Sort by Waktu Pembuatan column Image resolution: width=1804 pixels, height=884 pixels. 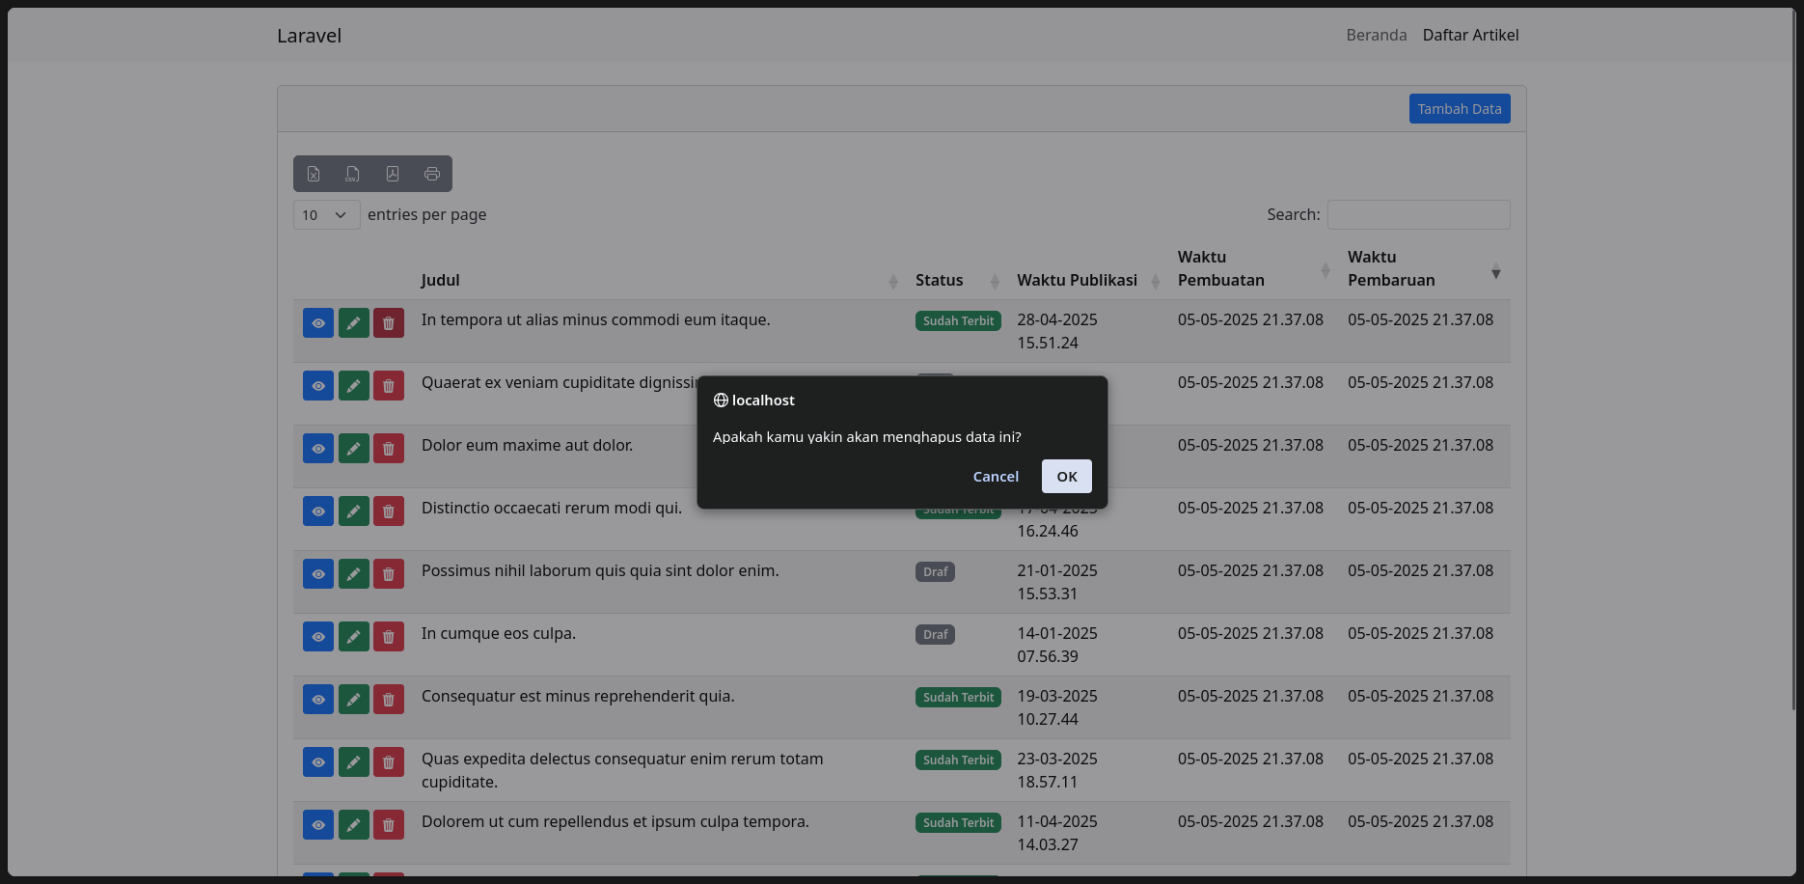click(x=1254, y=269)
